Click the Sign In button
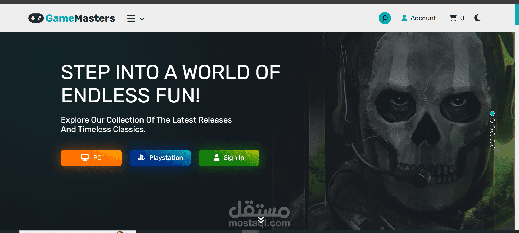Image resolution: width=519 pixels, height=233 pixels. pos(229,158)
